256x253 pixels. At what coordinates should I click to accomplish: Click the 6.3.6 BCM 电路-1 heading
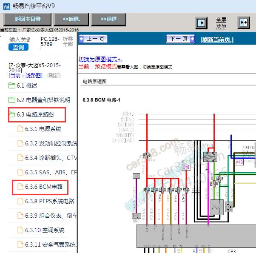click(x=101, y=100)
